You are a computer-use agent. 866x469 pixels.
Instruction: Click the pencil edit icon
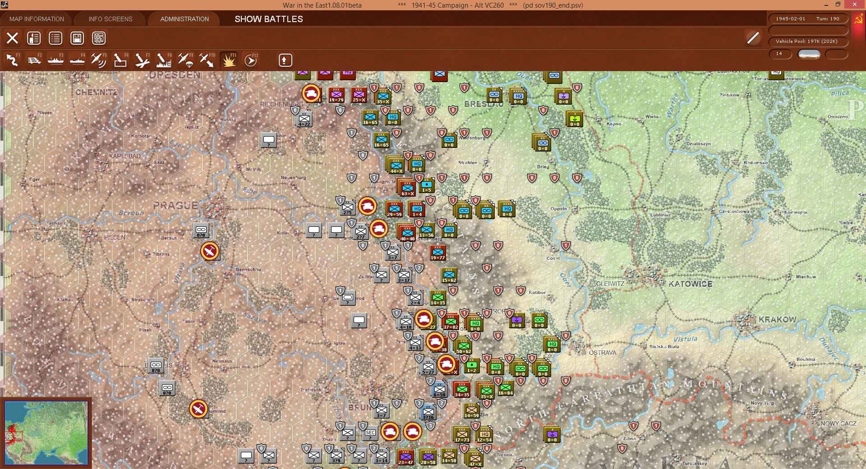753,38
